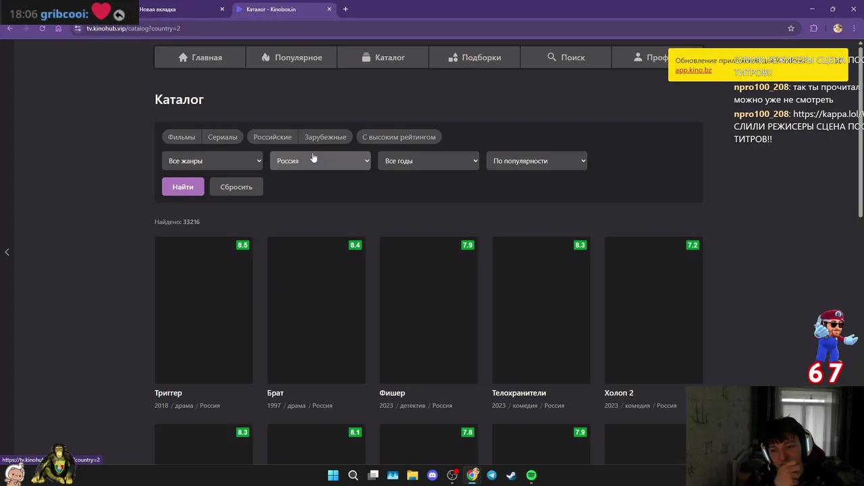Open a new browser tab
This screenshot has width=864, height=486.
(346, 9)
